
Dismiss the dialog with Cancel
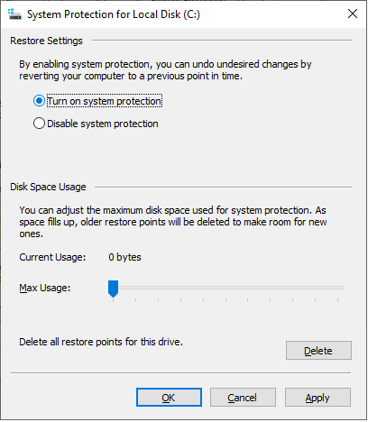click(x=243, y=398)
